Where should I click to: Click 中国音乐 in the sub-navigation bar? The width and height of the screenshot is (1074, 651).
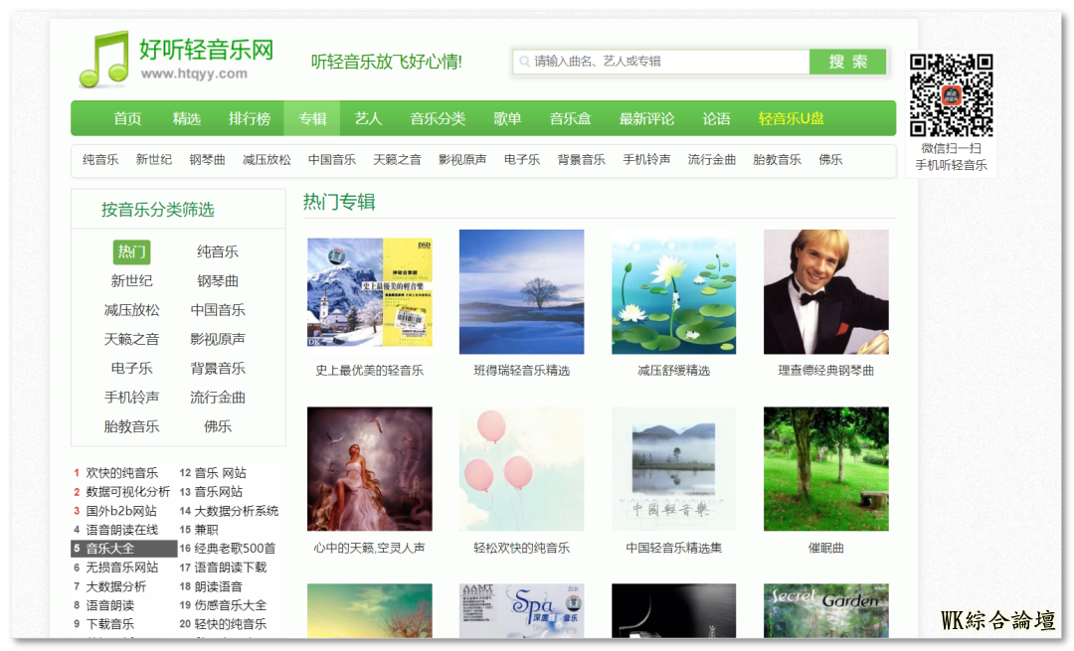click(x=331, y=159)
